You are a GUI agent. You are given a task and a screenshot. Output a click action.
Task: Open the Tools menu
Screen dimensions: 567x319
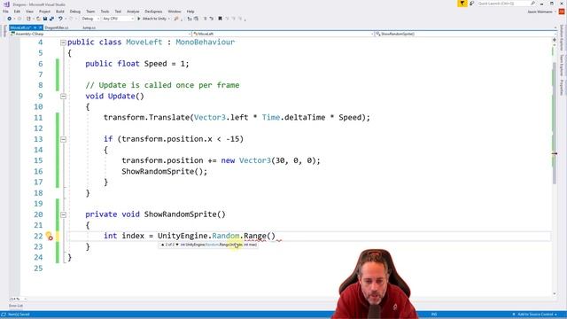pyautogui.click(x=105, y=12)
